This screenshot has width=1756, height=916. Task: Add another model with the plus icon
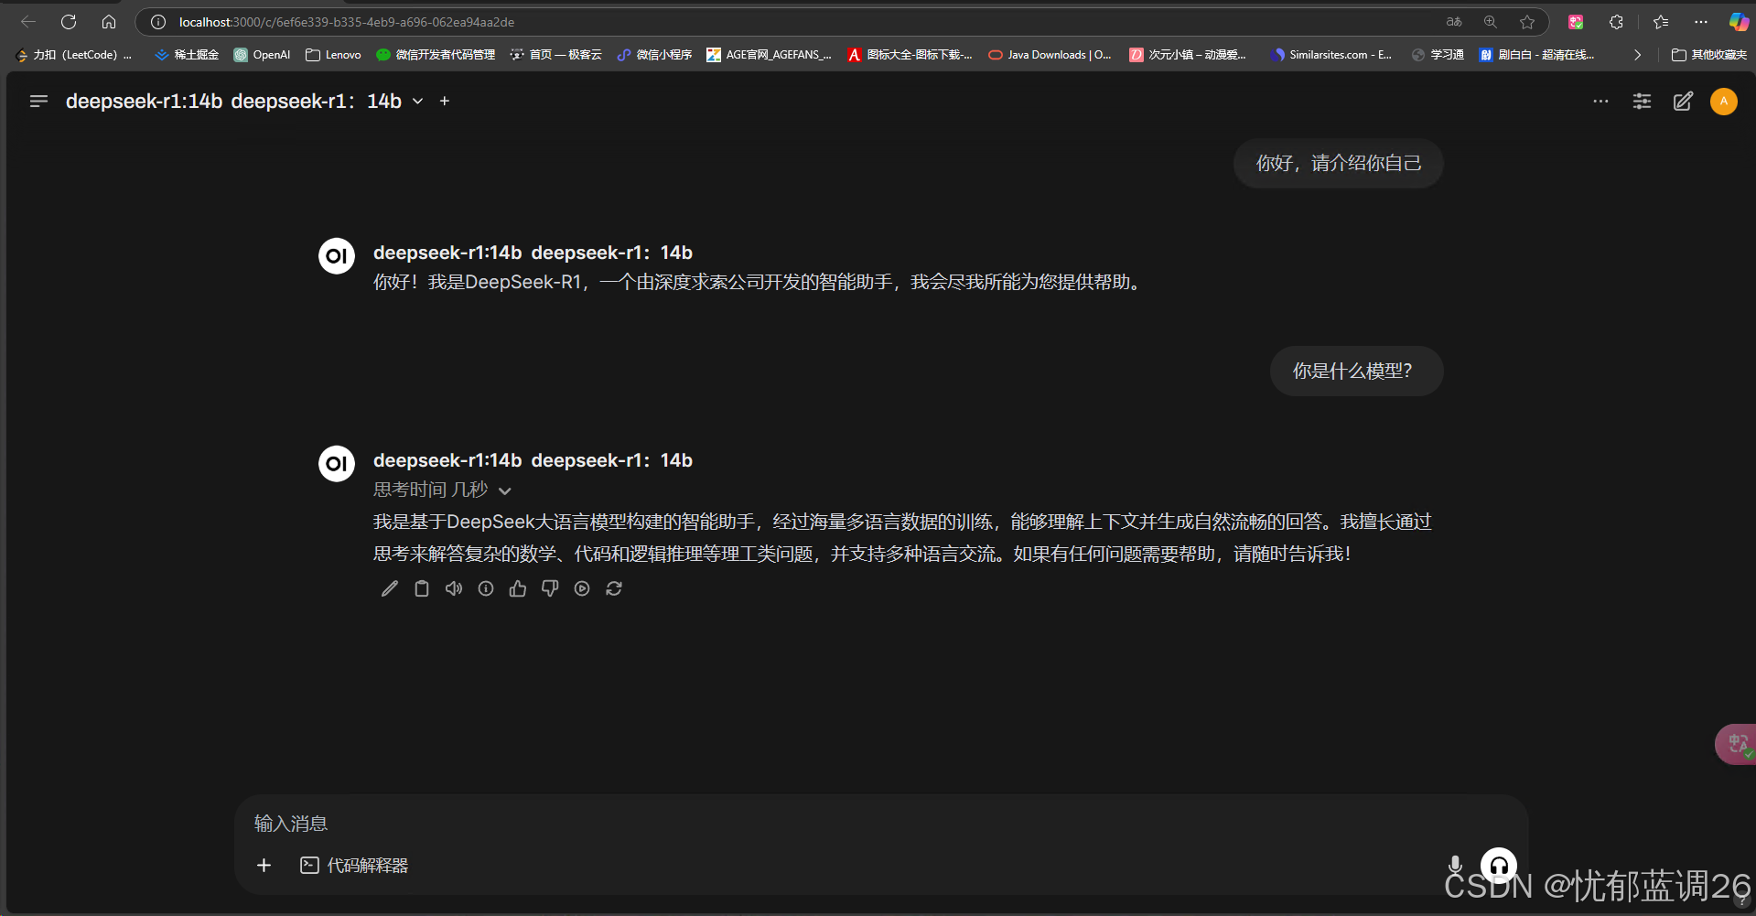pos(445,101)
